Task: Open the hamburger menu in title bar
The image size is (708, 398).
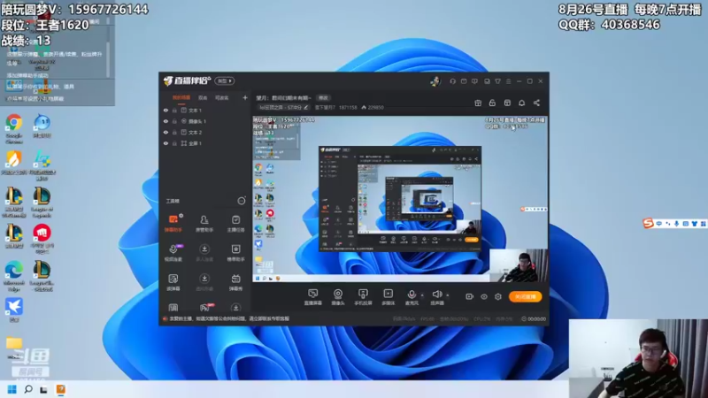Action: [508, 81]
